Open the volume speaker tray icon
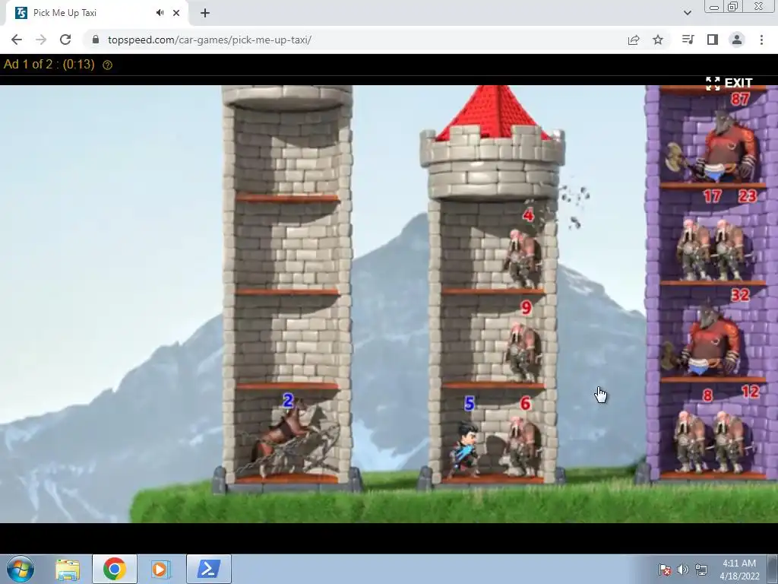Viewport: 778px width, 584px height. [683, 569]
